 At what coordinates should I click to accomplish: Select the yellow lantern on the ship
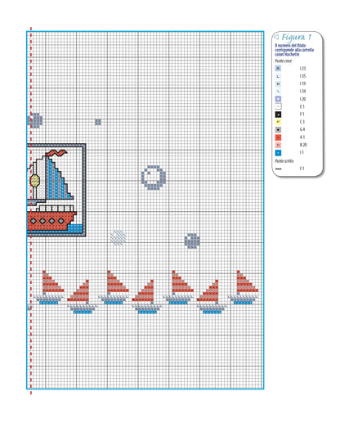34,181
